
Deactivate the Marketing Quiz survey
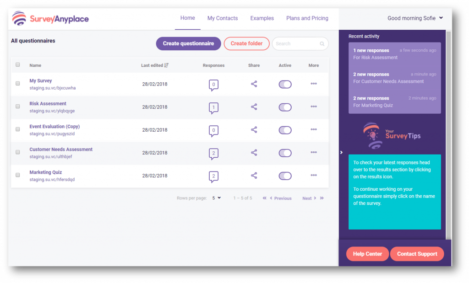coord(285,176)
